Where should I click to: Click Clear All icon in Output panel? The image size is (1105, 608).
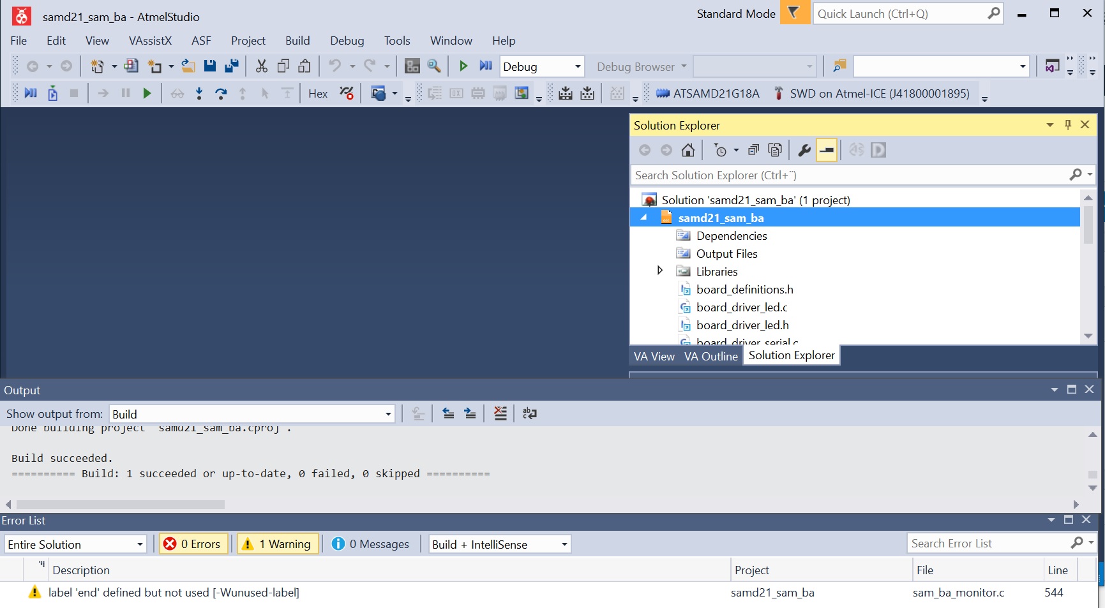coord(500,413)
